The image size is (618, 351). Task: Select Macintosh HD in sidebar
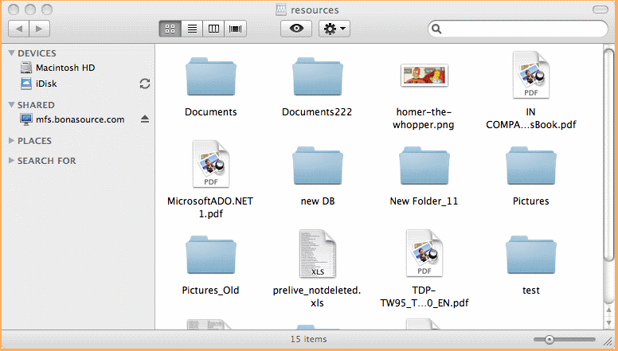(x=65, y=68)
